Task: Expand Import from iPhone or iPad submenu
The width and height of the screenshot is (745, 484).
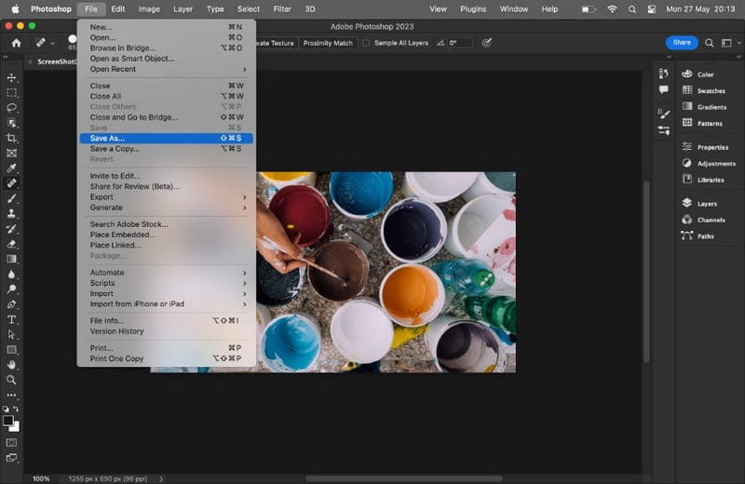Action: tap(167, 304)
